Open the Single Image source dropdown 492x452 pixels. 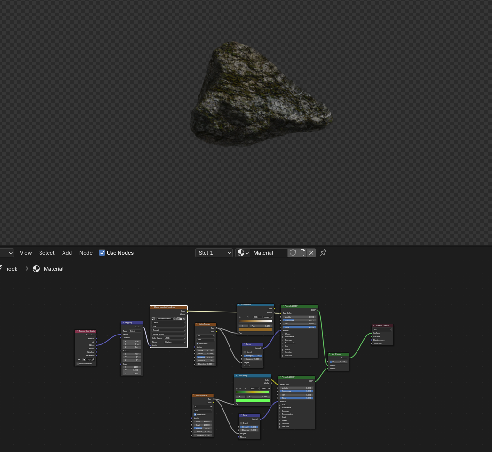point(168,334)
